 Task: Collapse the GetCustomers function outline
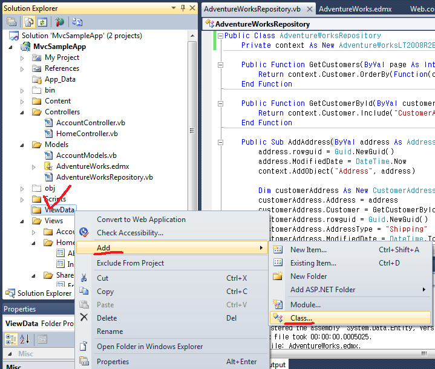(221, 65)
